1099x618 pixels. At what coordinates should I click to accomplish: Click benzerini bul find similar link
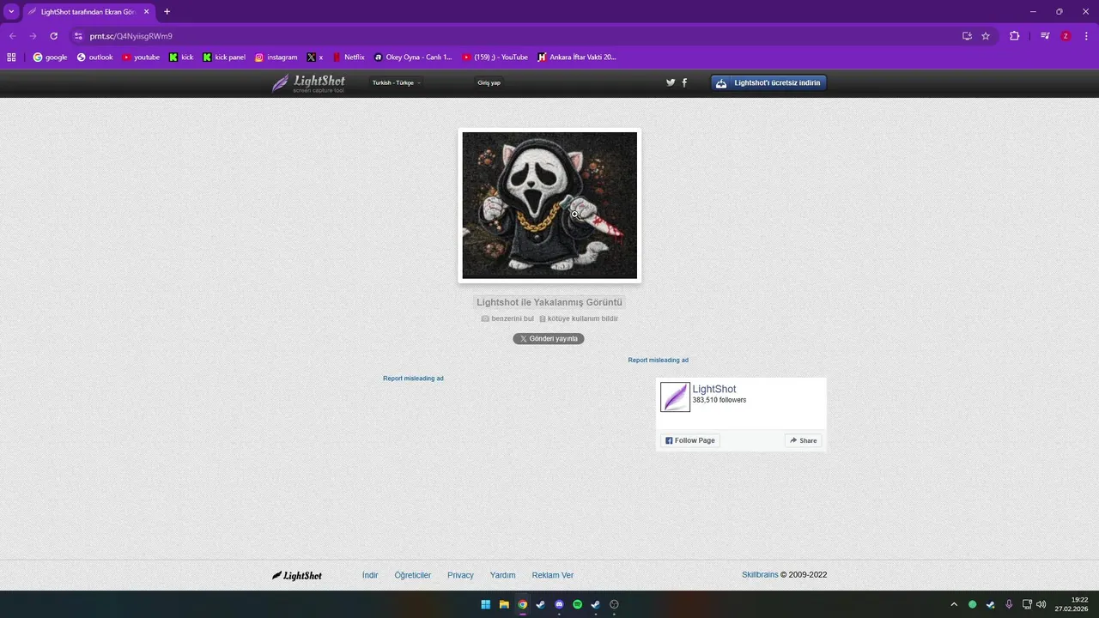click(507, 318)
